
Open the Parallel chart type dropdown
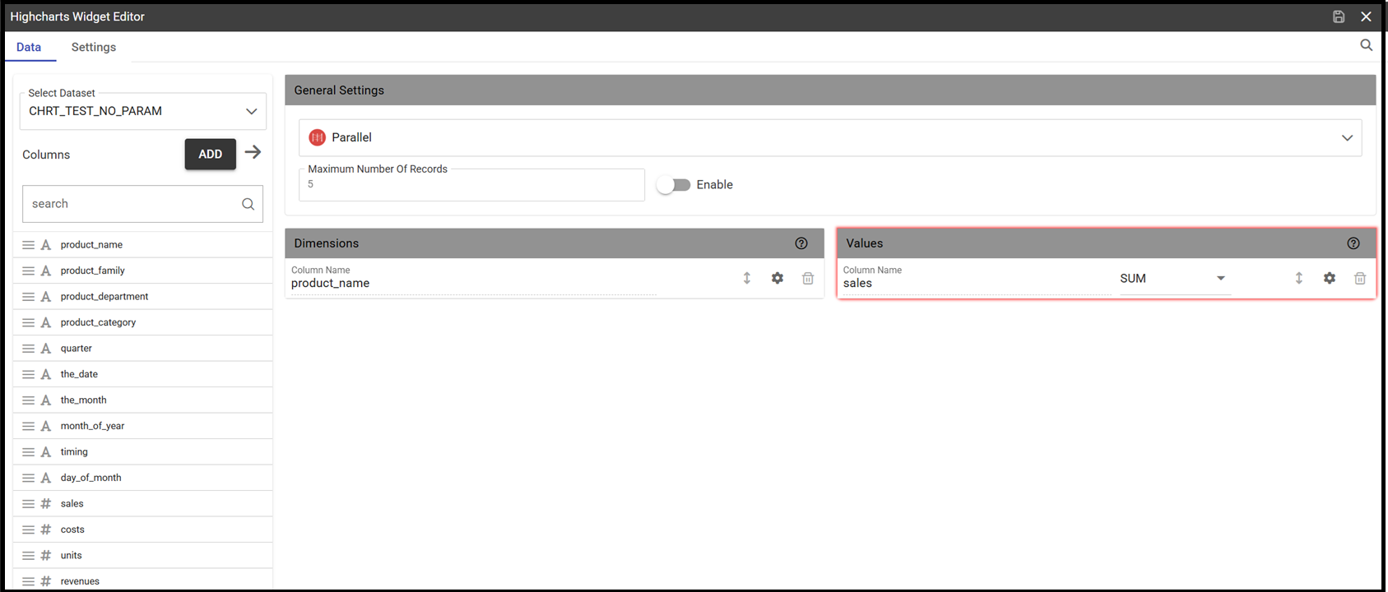click(x=830, y=138)
